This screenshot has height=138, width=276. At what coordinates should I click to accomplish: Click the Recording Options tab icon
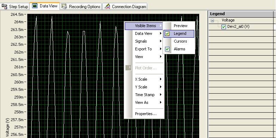click(x=64, y=6)
